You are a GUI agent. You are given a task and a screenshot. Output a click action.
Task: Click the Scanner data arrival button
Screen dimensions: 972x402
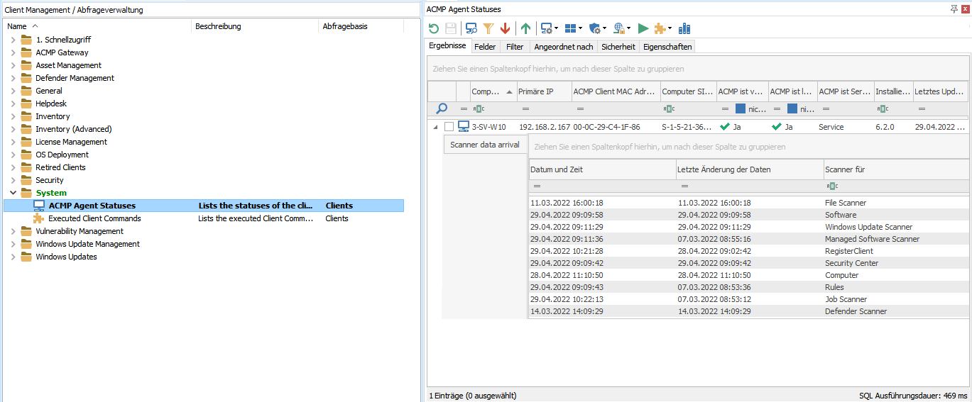coord(485,145)
